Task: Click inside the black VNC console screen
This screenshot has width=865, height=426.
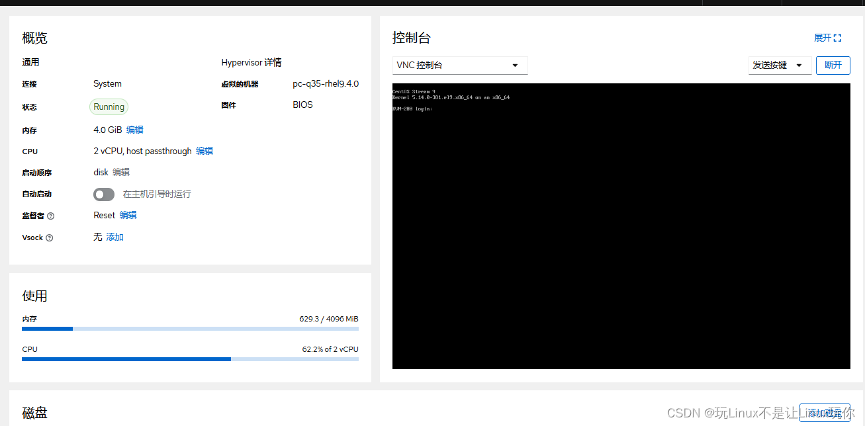Action: 621,226
